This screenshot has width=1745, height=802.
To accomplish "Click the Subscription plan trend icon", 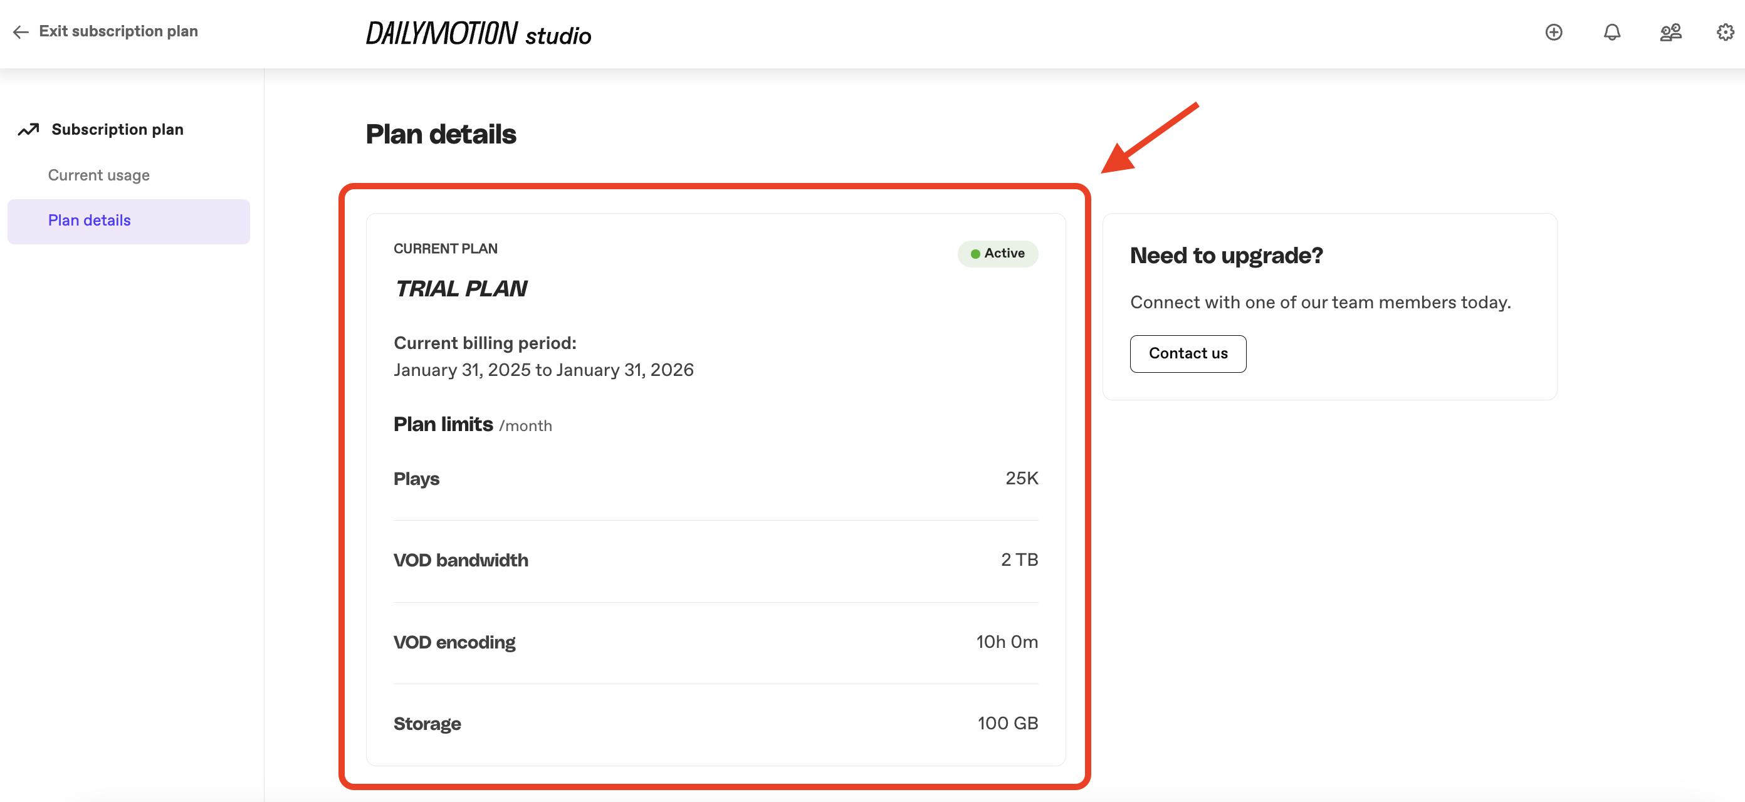I will point(28,129).
